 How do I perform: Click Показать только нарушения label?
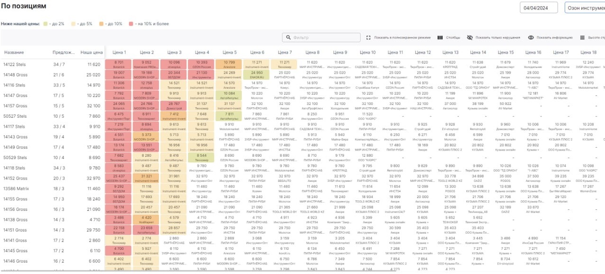coord(498,38)
